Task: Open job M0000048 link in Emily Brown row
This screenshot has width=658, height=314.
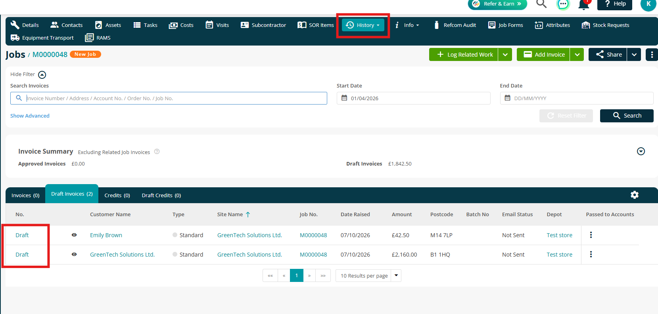Action: [313, 235]
